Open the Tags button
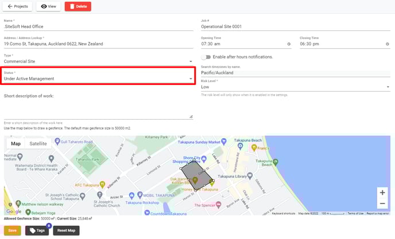 (37, 230)
